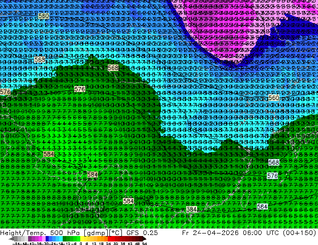Click the cyan swatch in the color legend
Image resolution: width=318 pixels, height=245 pixels.
[x=61, y=239]
